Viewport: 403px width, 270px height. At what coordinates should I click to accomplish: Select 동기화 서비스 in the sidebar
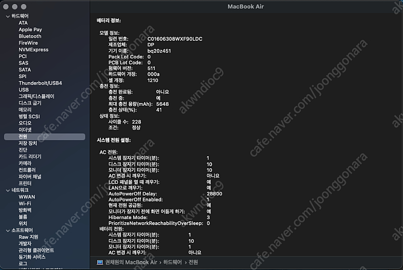pos(32,257)
